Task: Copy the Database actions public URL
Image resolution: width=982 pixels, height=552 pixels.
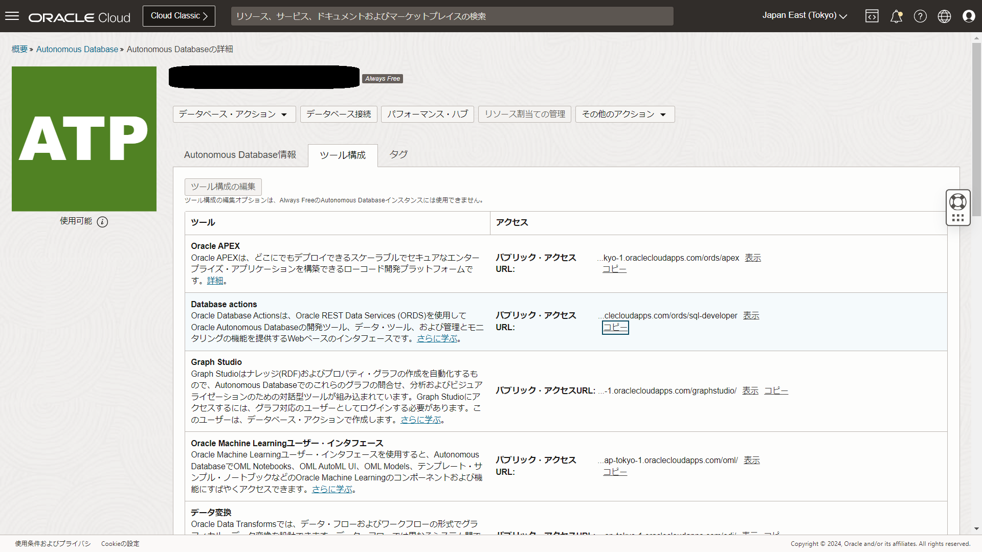Action: tap(615, 327)
